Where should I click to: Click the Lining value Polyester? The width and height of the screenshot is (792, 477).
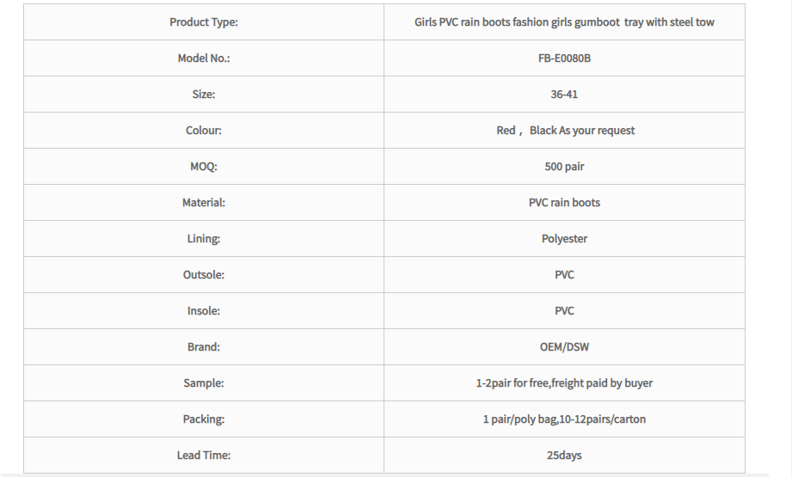pos(564,239)
